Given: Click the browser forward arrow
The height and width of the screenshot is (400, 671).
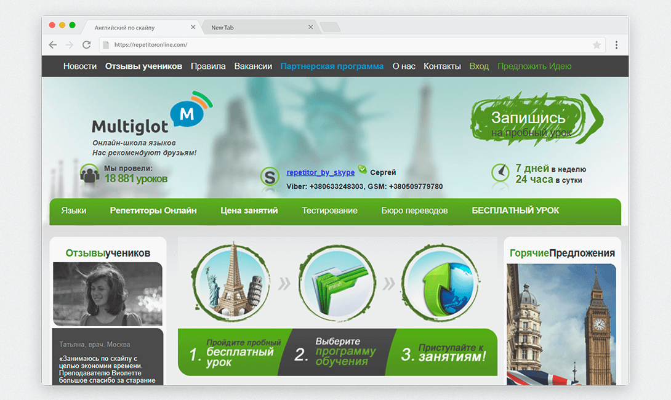Looking at the screenshot, I should (70, 45).
